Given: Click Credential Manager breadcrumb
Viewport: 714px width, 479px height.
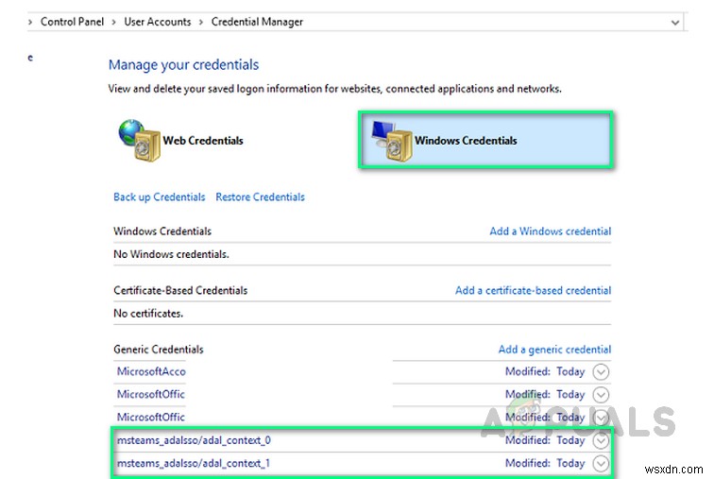Looking at the screenshot, I should (258, 22).
